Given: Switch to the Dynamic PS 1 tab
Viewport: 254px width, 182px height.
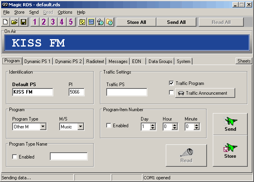Looking at the screenshot, I should (37, 61).
